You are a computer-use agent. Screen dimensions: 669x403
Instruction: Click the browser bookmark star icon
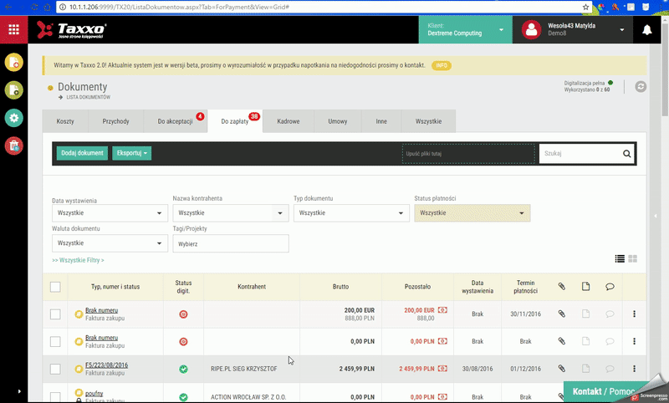(x=586, y=8)
